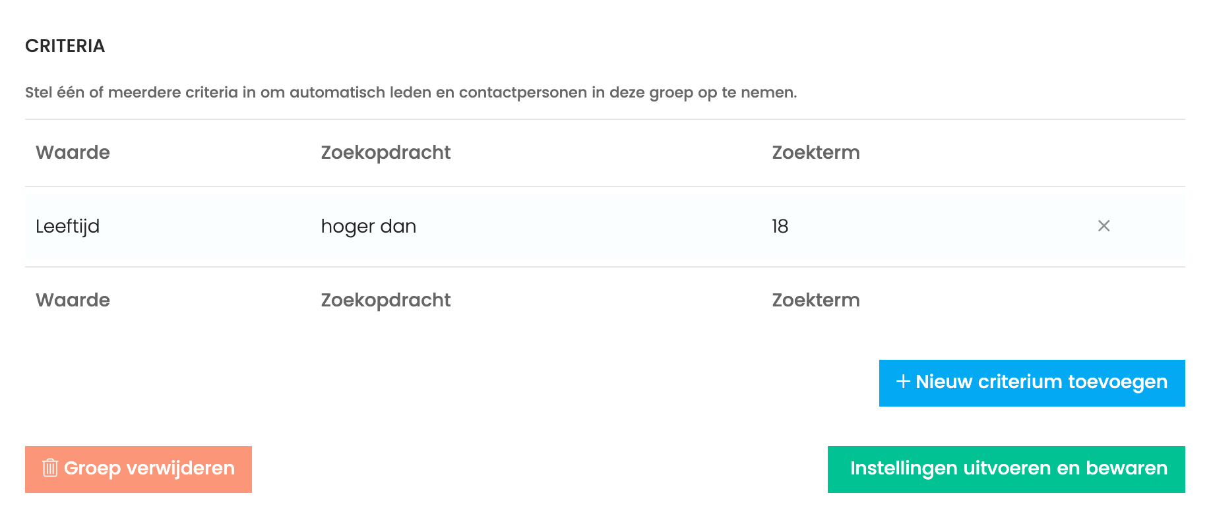
Task: Select the Leeftijd value cell
Action: click(x=67, y=227)
